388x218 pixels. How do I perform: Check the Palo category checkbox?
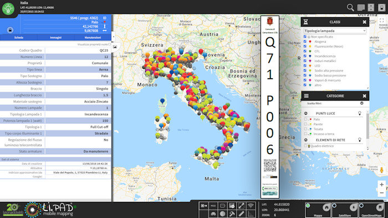[x=305, y=119]
